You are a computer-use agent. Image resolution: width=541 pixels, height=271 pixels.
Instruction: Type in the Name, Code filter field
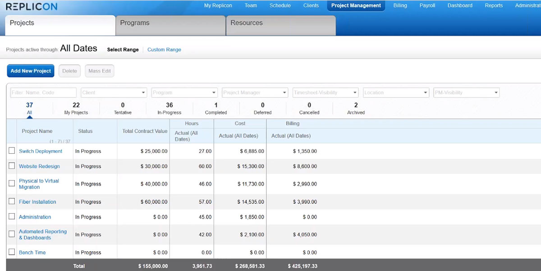point(43,92)
